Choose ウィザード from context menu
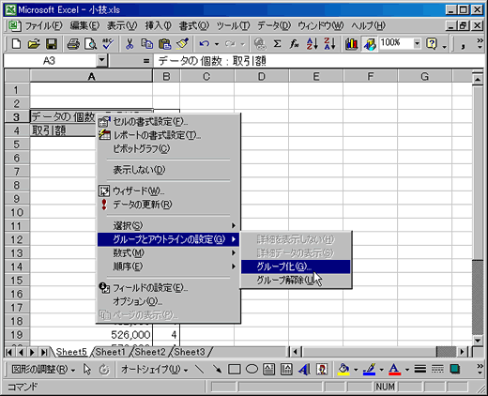Screen dimensions: 488x396 pos(169,190)
